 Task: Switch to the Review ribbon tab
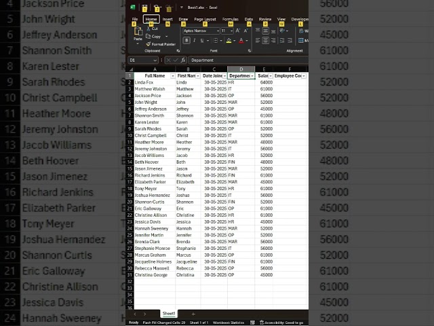[265, 19]
